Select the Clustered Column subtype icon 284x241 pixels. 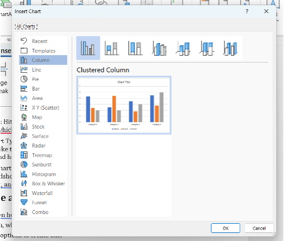88,48
